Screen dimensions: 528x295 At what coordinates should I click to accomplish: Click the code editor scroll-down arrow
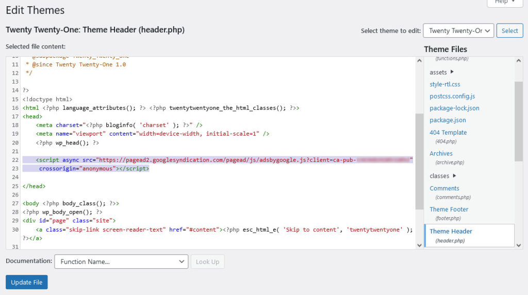[x=419, y=245]
